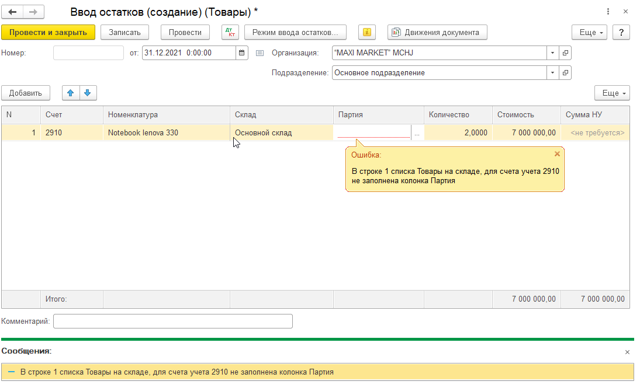640x388 pixels.
Task: Click the date field 31.12.2021
Action: (x=189, y=53)
